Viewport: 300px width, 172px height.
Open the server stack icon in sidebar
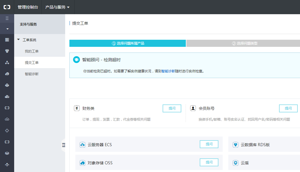tap(7, 40)
